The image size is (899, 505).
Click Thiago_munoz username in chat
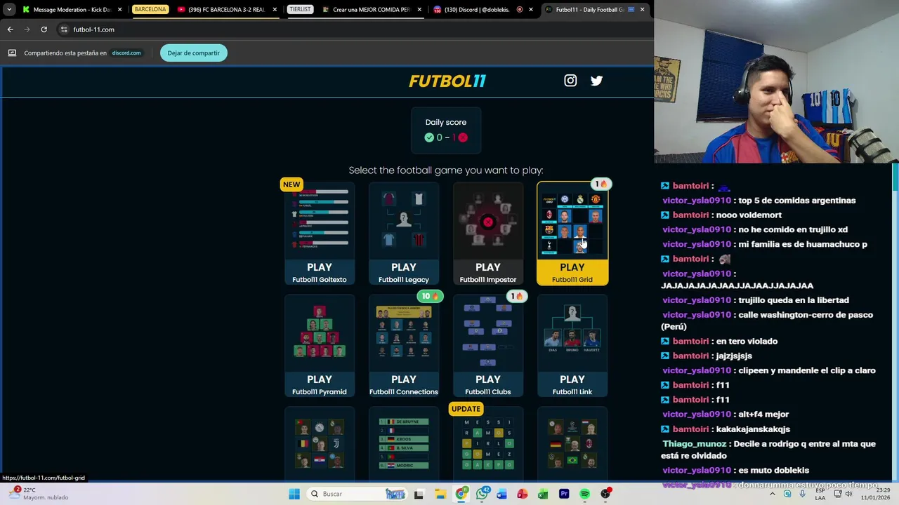click(695, 444)
